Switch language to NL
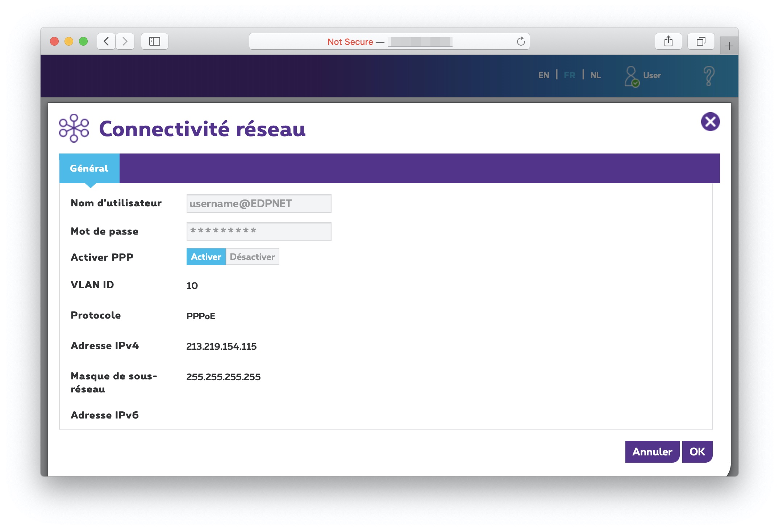 [x=596, y=75]
